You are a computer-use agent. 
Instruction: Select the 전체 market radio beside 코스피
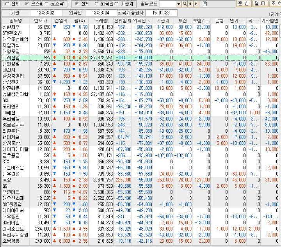(x=7, y=4)
